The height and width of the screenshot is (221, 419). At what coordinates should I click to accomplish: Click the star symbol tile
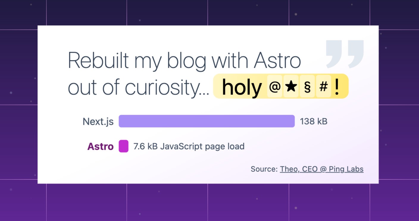click(291, 86)
